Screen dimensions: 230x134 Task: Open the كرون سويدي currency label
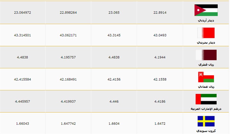coord(206,131)
